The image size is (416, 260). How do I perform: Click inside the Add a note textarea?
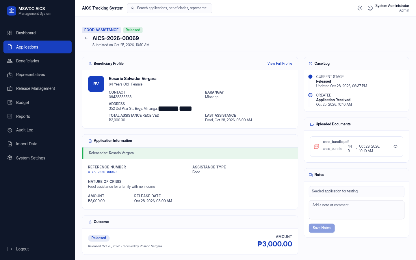click(356, 210)
